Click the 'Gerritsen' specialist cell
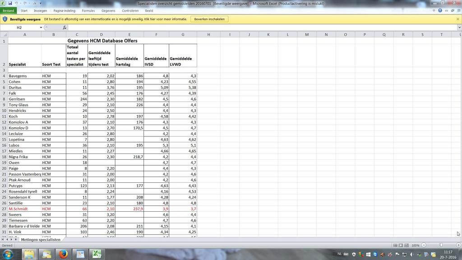 click(25, 99)
